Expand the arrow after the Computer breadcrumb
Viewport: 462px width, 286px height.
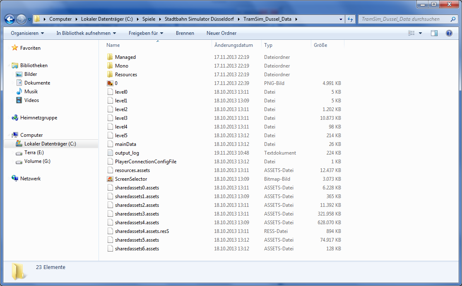[76, 19]
